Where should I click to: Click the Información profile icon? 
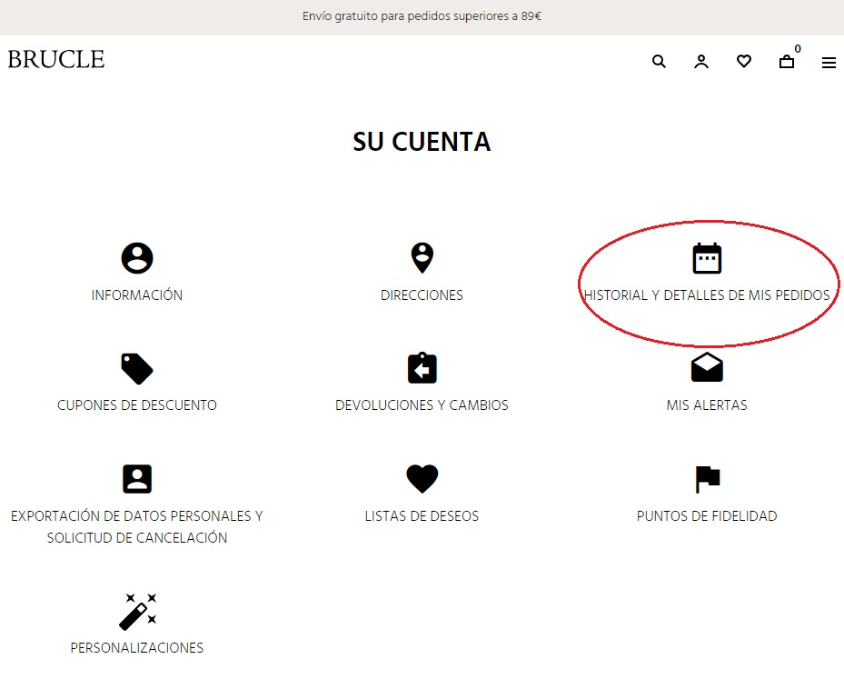tap(137, 258)
